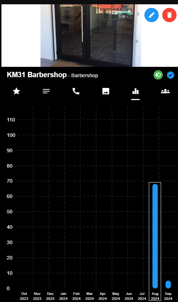Click the small Sep 2024 bar
178x302 pixels.
coord(168,284)
